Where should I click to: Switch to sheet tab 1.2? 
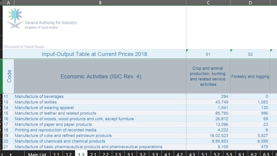pyautogui.click(x=69, y=154)
